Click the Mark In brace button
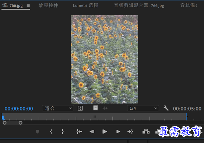Viewport: 204px width, 143px height. 51,132
